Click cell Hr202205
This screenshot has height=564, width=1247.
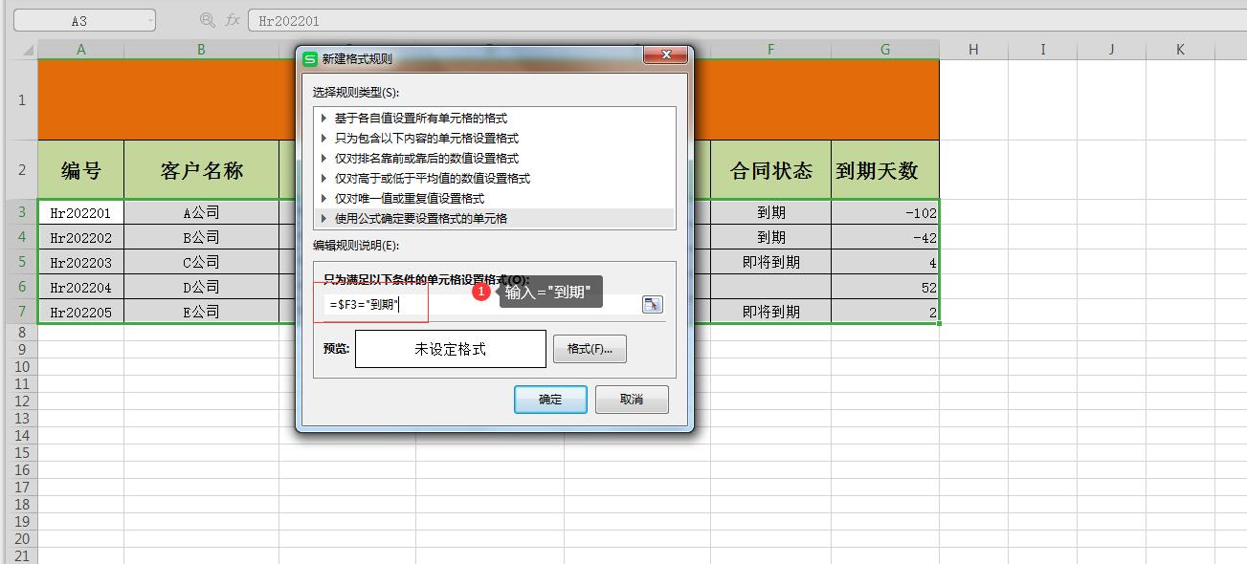[x=80, y=313]
